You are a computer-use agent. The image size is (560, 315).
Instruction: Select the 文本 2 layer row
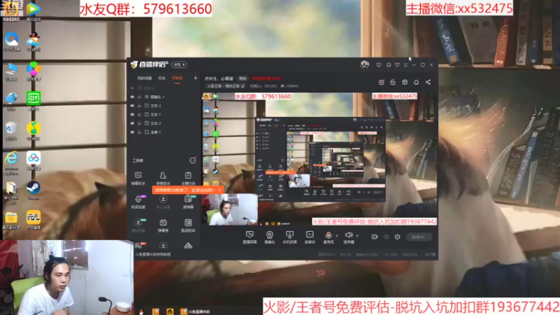(x=164, y=123)
